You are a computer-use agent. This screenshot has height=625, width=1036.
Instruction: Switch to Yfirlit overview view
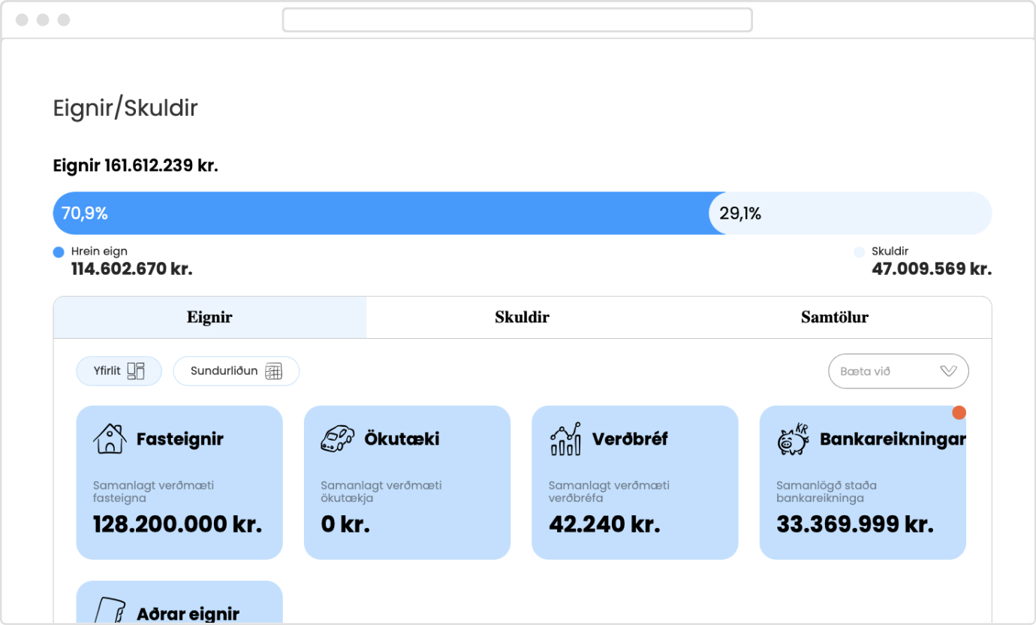click(x=119, y=371)
